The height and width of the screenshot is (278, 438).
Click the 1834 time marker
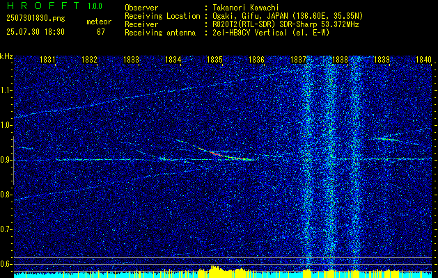tap(173, 59)
